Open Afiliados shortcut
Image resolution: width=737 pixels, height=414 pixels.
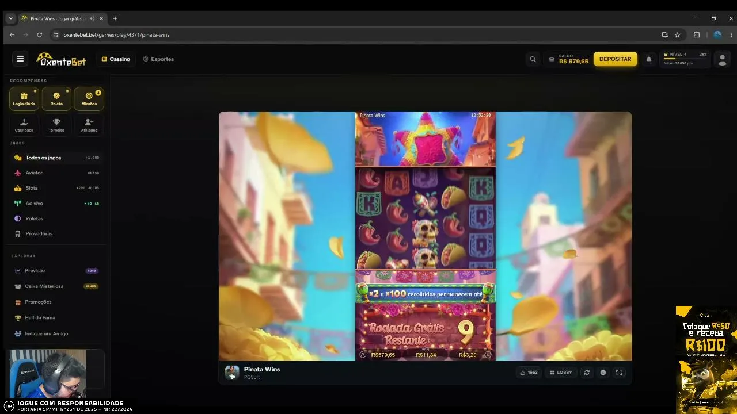click(89, 125)
